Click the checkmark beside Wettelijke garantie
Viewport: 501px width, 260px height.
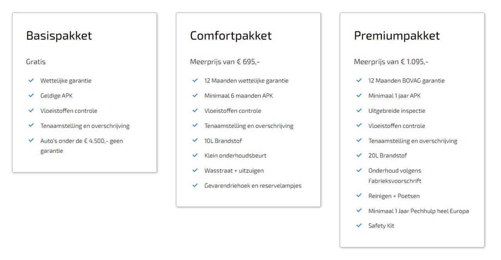click(x=31, y=81)
